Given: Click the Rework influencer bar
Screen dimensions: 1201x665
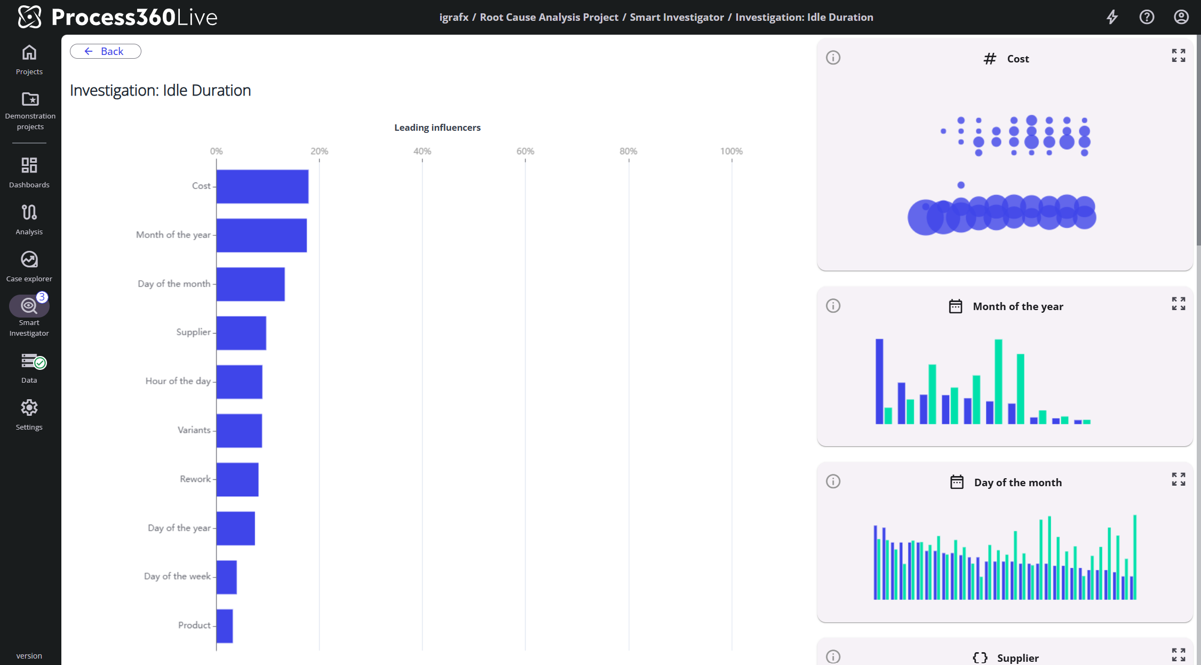Looking at the screenshot, I should (237, 480).
